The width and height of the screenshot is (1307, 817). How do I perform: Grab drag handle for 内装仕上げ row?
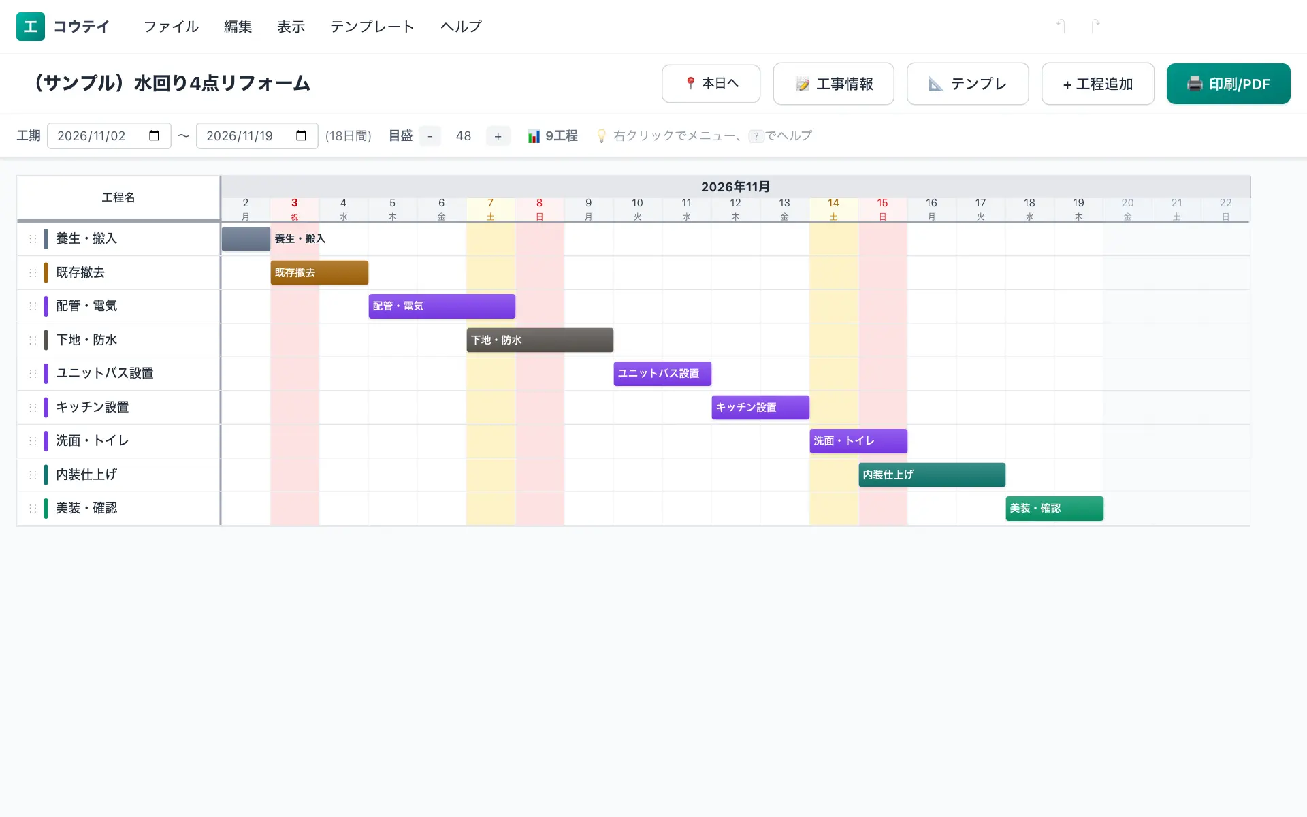(33, 475)
